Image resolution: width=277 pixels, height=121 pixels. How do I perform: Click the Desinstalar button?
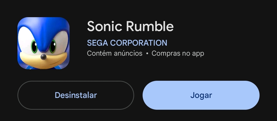76,95
